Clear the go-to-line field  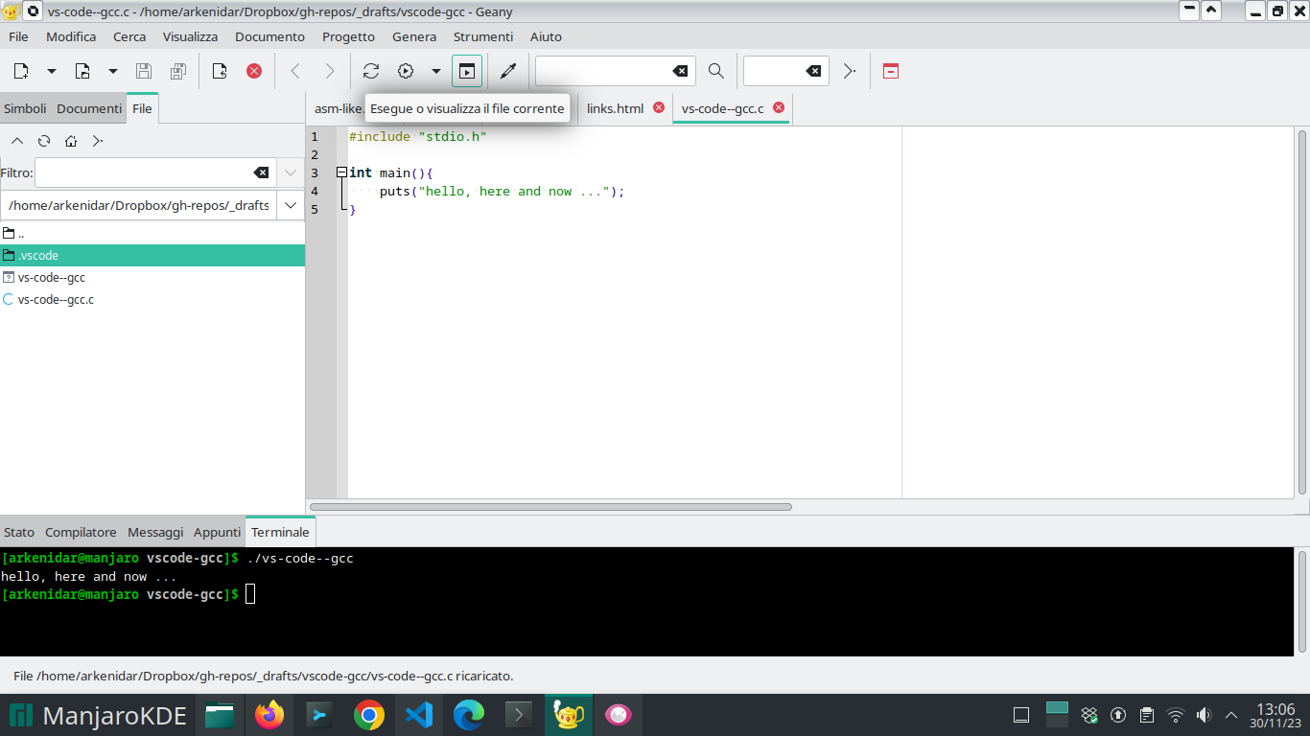click(813, 71)
